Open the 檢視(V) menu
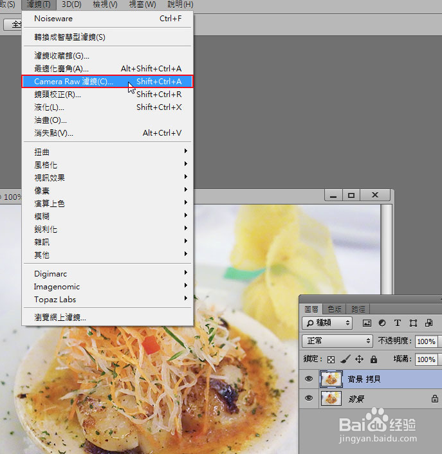Image resolution: width=442 pixels, height=454 pixels. pos(105,5)
